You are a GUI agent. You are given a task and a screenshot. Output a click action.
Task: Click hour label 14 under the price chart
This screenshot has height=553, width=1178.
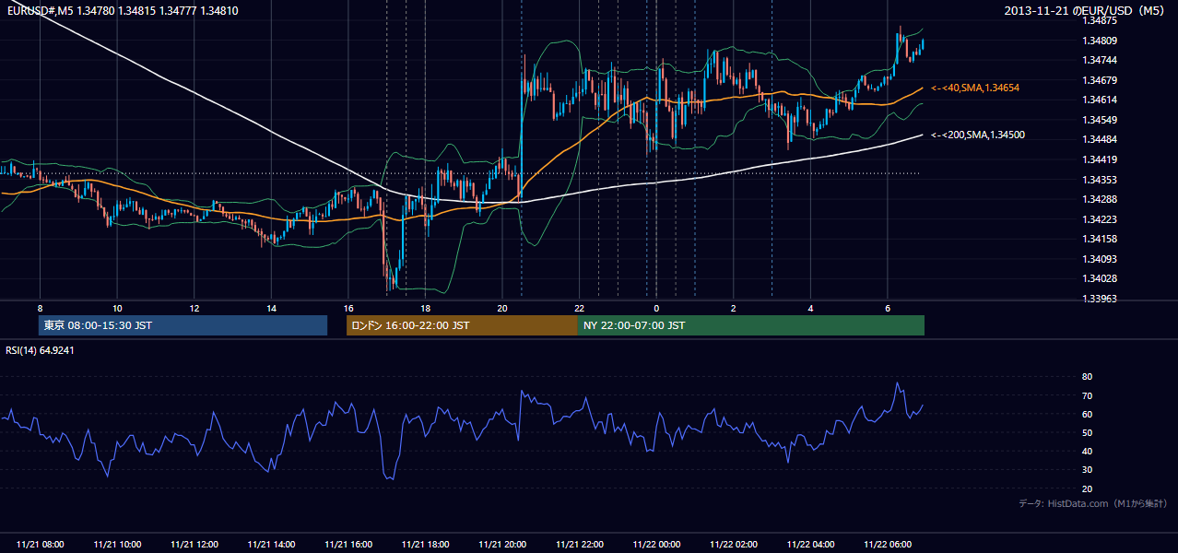(x=271, y=308)
